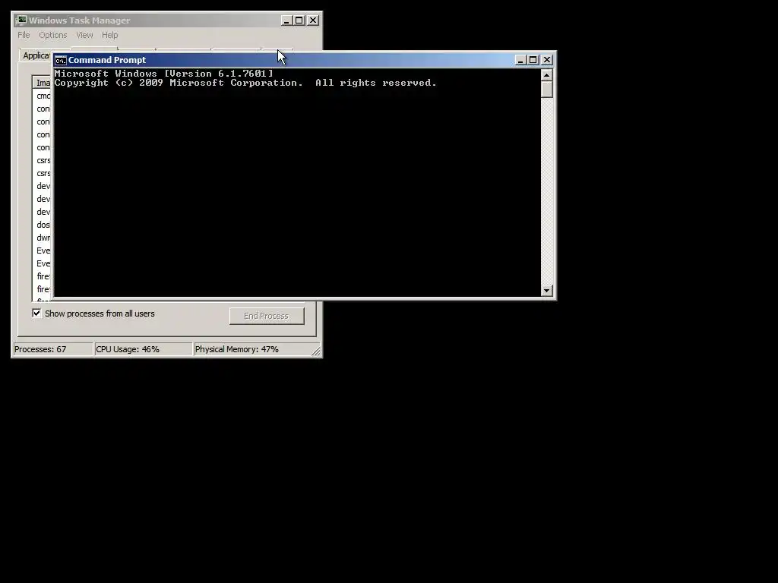This screenshot has height=583, width=778.
Task: Open the Options menu in Task Manager
Action: tap(53, 35)
